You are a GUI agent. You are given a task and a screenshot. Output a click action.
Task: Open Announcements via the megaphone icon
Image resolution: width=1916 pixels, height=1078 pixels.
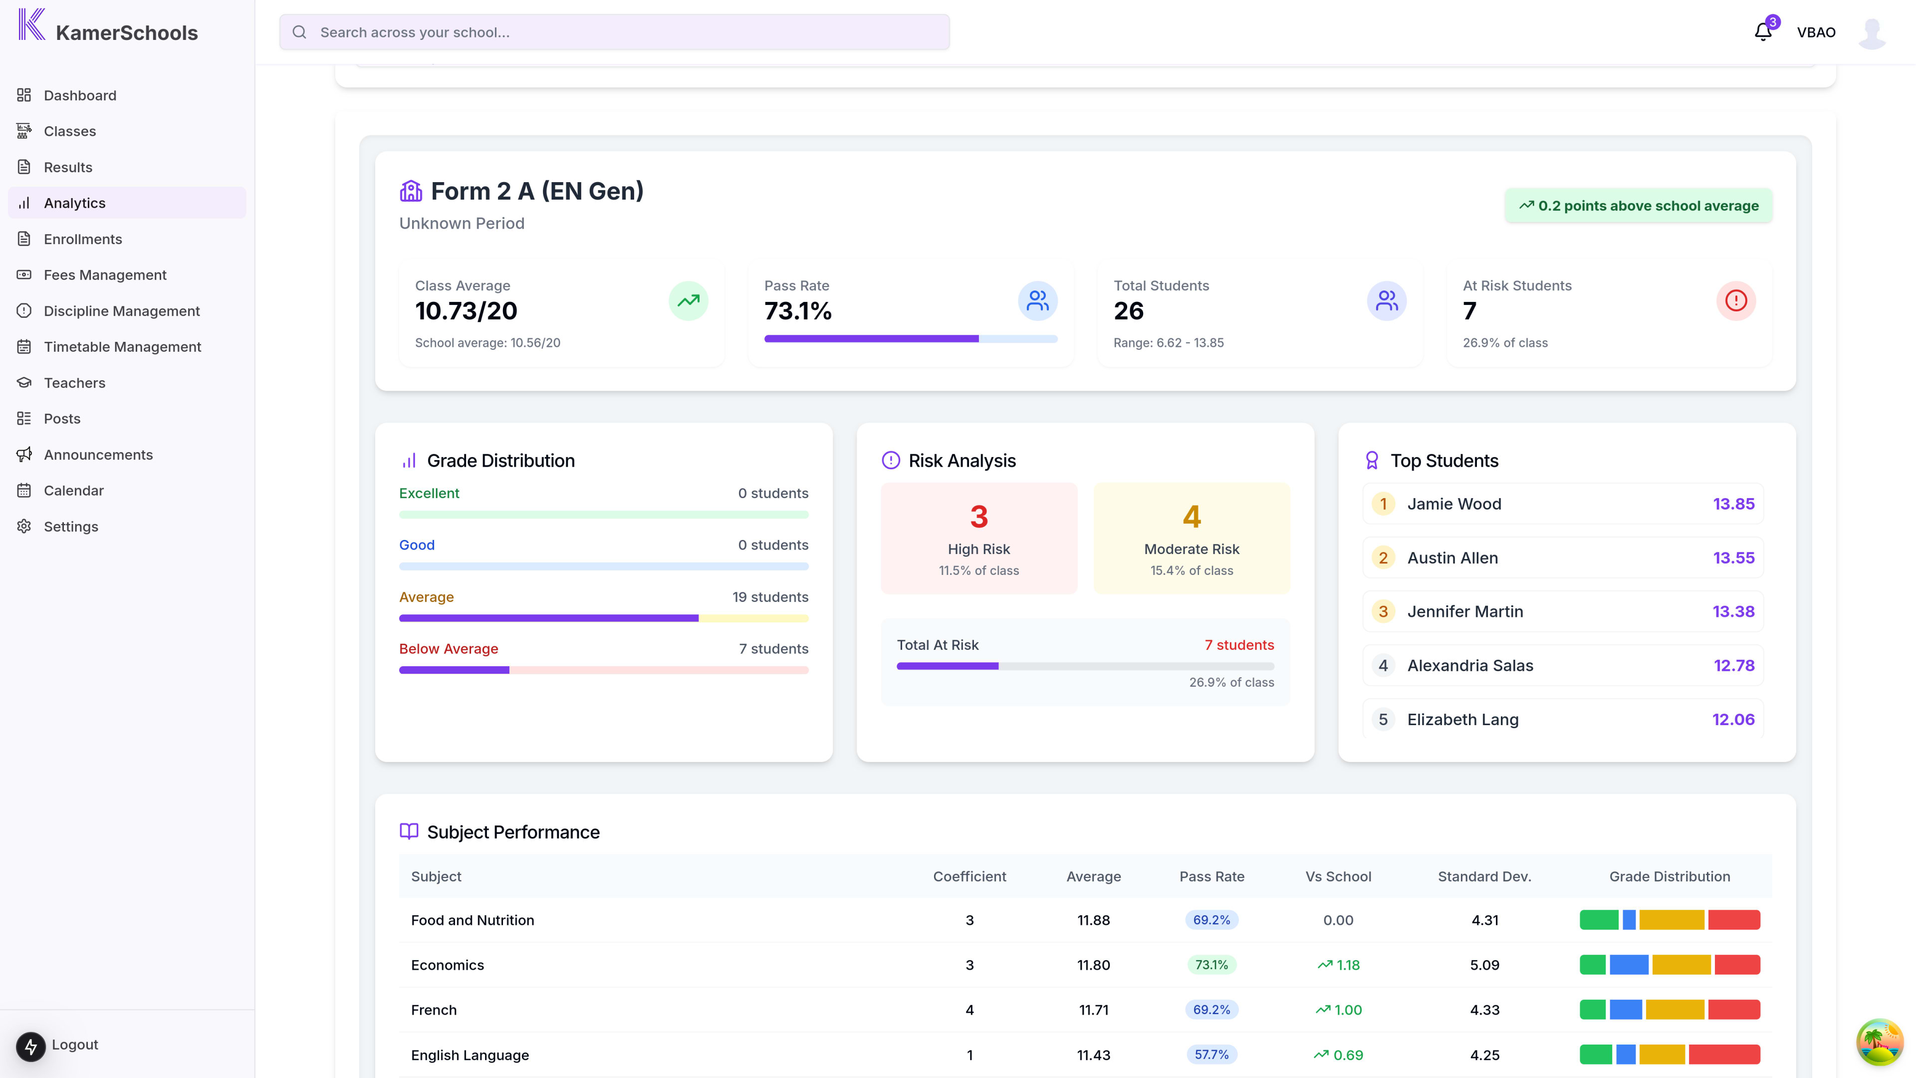(23, 454)
